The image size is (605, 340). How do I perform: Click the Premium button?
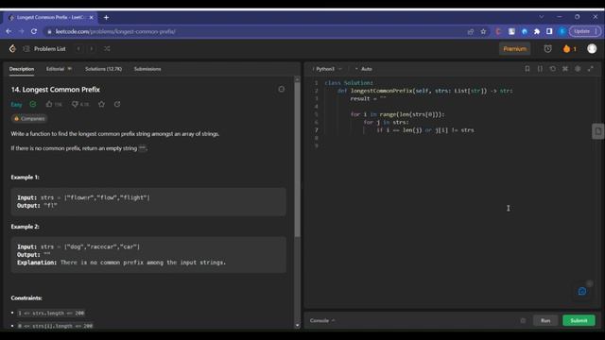coord(514,49)
